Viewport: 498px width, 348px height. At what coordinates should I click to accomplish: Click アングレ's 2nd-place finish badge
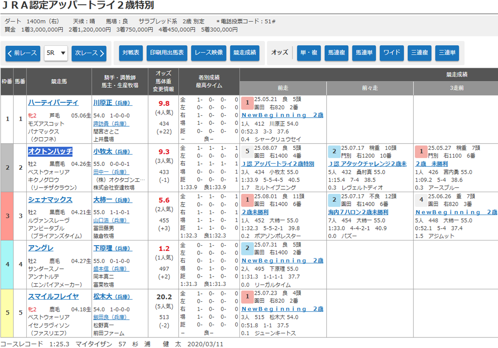247,249
